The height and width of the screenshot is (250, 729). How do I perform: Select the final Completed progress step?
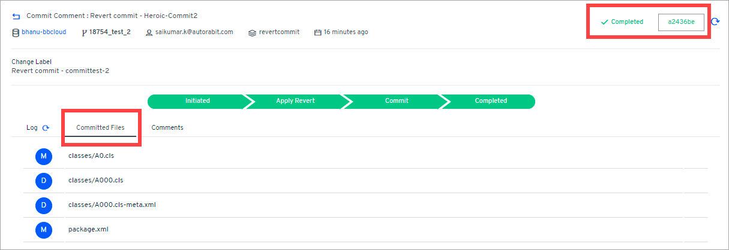coord(491,101)
